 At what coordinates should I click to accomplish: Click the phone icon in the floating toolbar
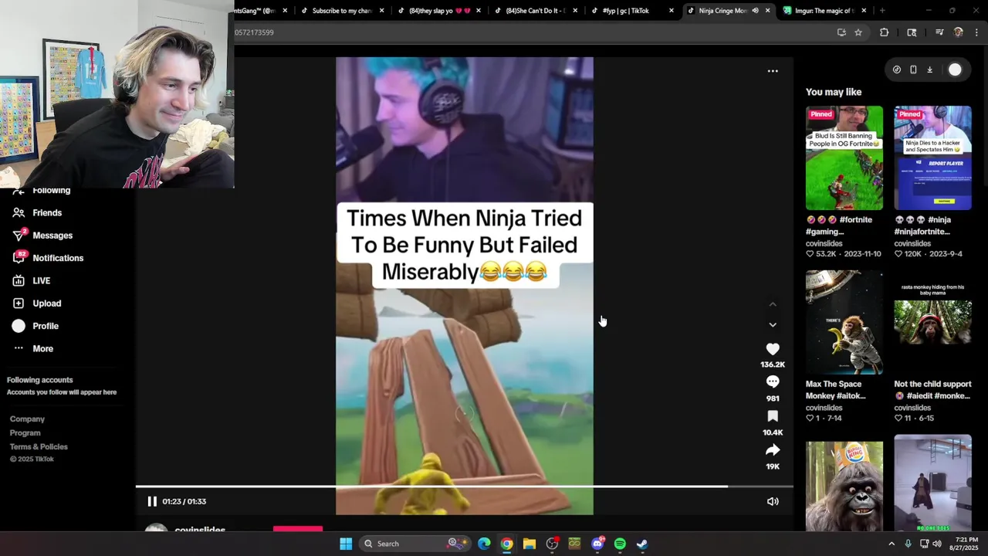pos(913,69)
